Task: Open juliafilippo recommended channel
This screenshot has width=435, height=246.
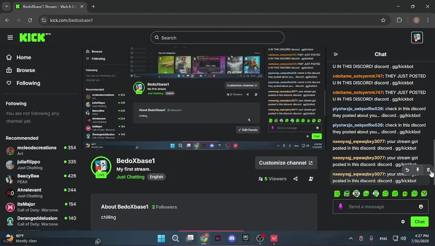Action: click(41, 164)
